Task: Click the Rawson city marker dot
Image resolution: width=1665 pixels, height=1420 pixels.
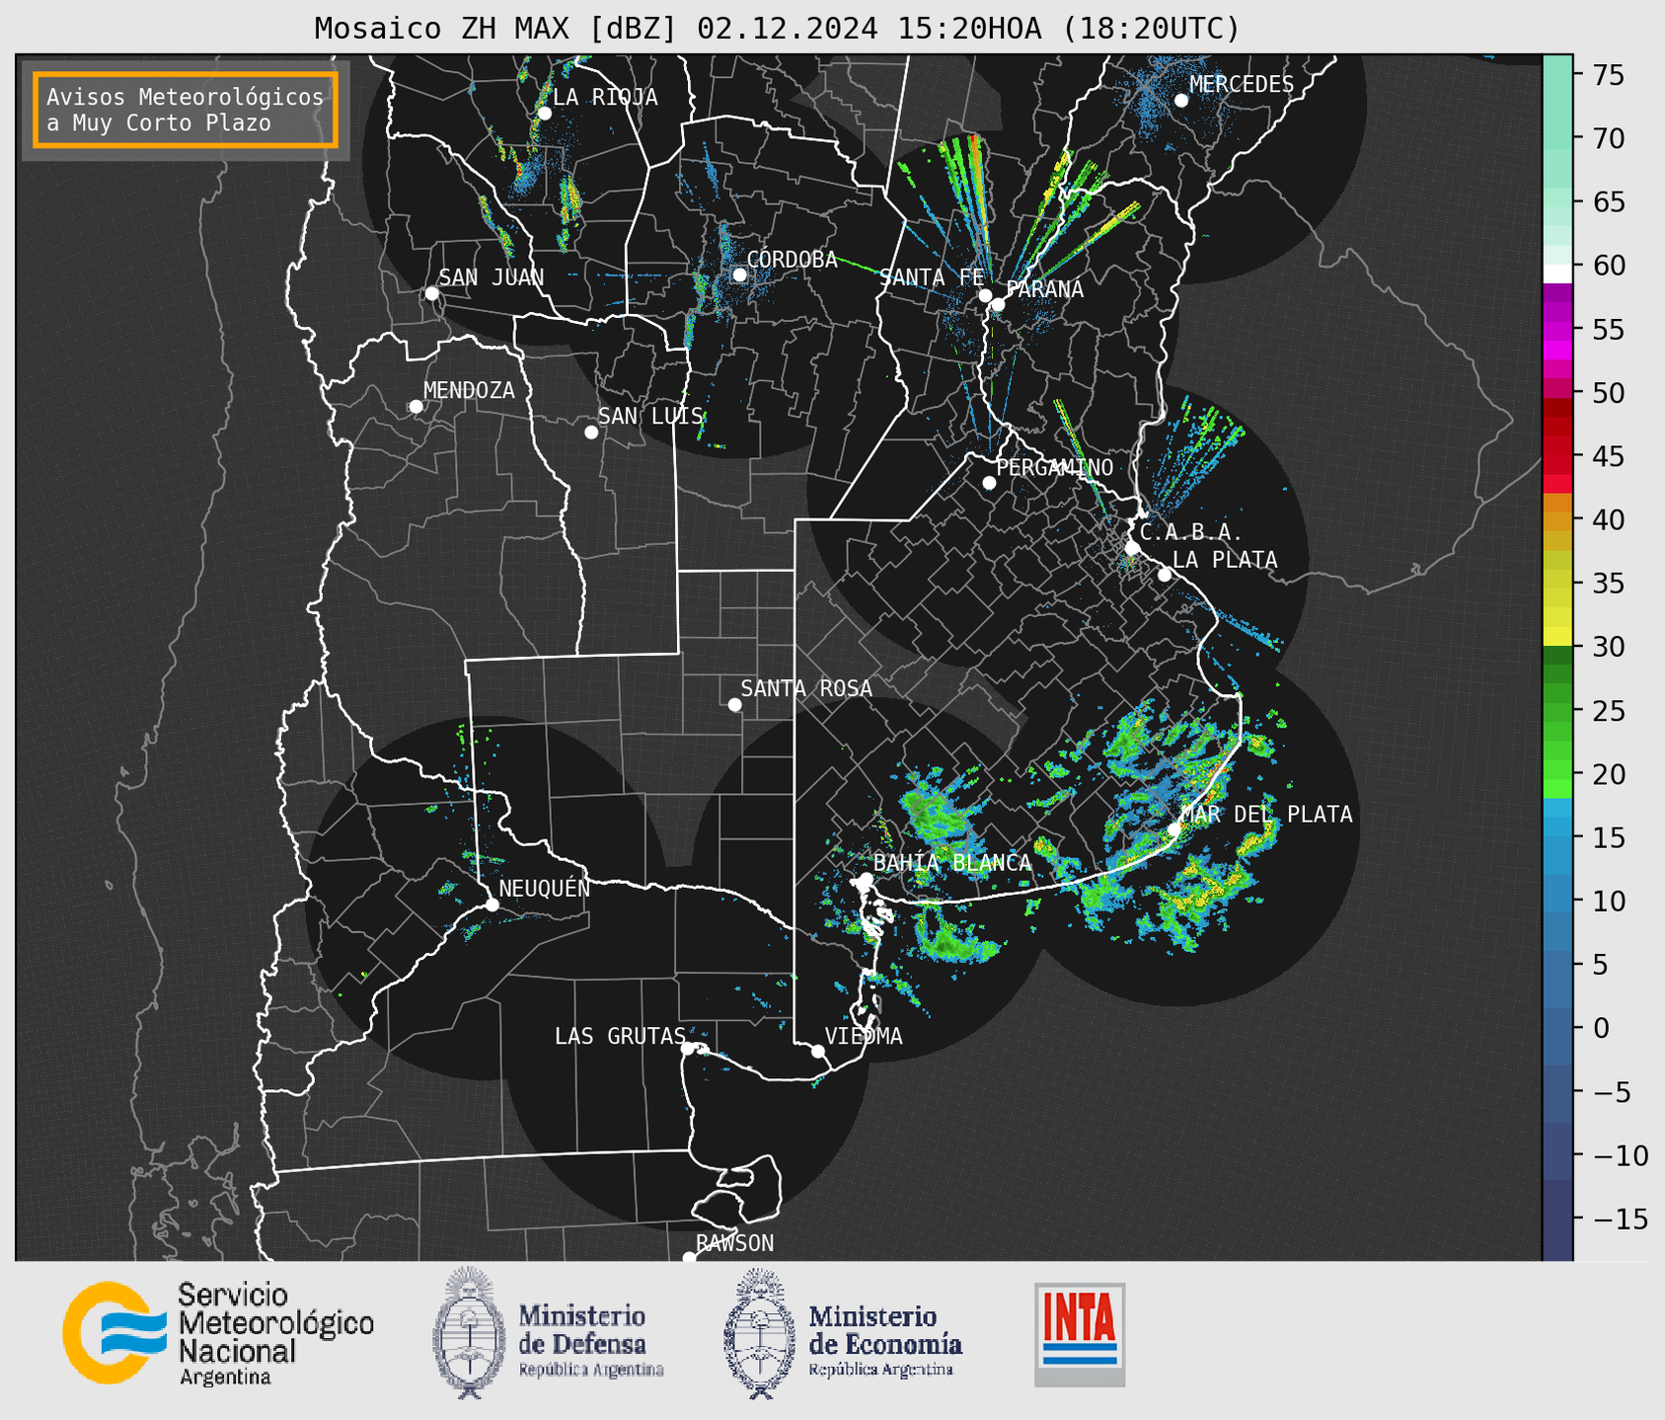Action: 689,1258
